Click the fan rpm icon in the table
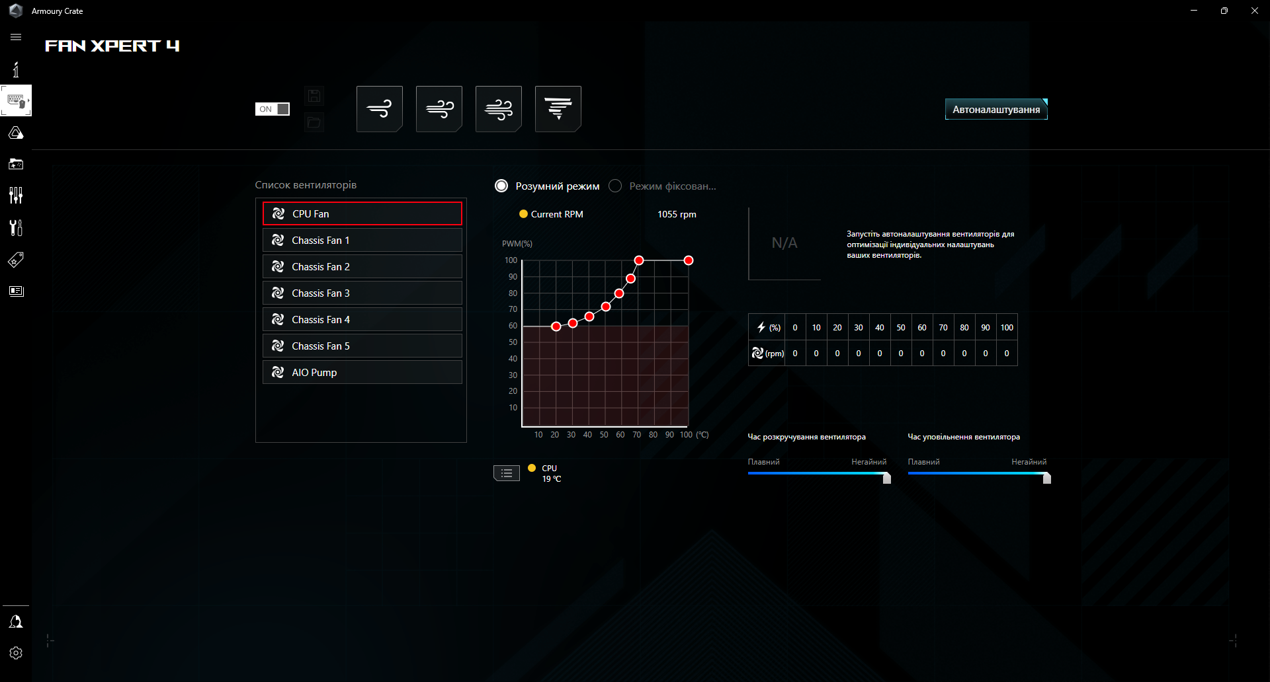Image resolution: width=1270 pixels, height=682 pixels. click(x=757, y=354)
